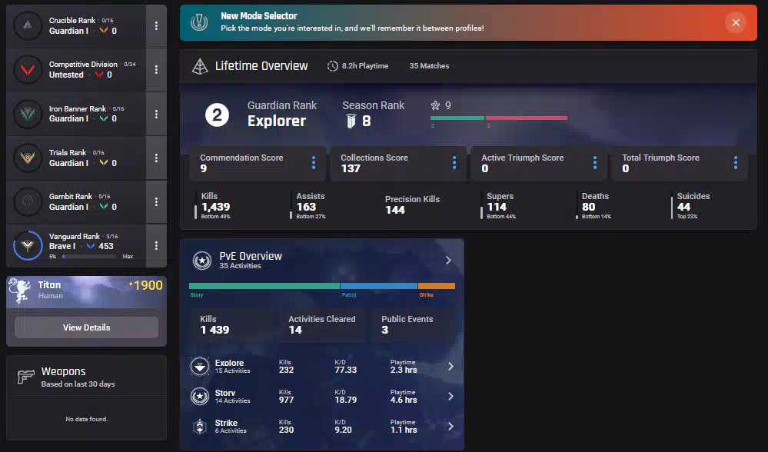This screenshot has height=452, width=768.
Task: Click the No data found weapons message
Action: (x=87, y=419)
